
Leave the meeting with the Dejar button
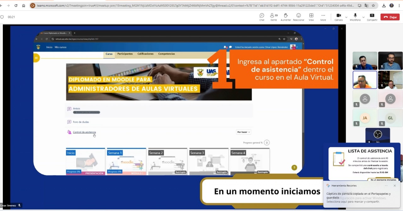pyautogui.click(x=390, y=17)
